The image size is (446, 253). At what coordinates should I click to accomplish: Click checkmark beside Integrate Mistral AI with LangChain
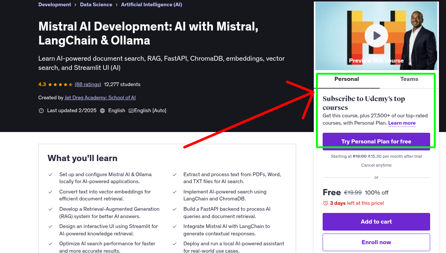175,227
